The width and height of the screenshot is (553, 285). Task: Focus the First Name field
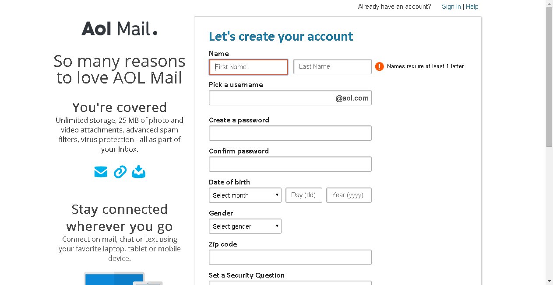tap(249, 67)
